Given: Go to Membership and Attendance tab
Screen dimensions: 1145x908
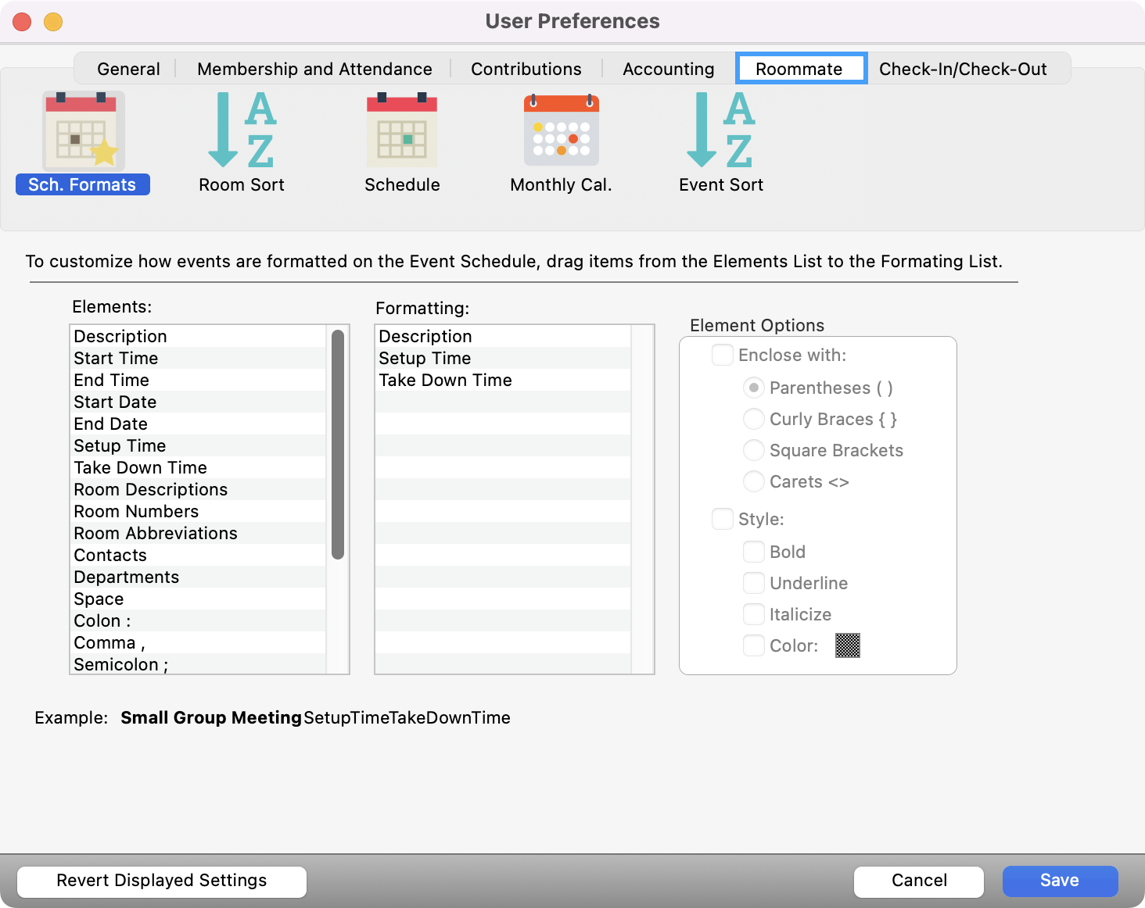Looking at the screenshot, I should (x=314, y=70).
